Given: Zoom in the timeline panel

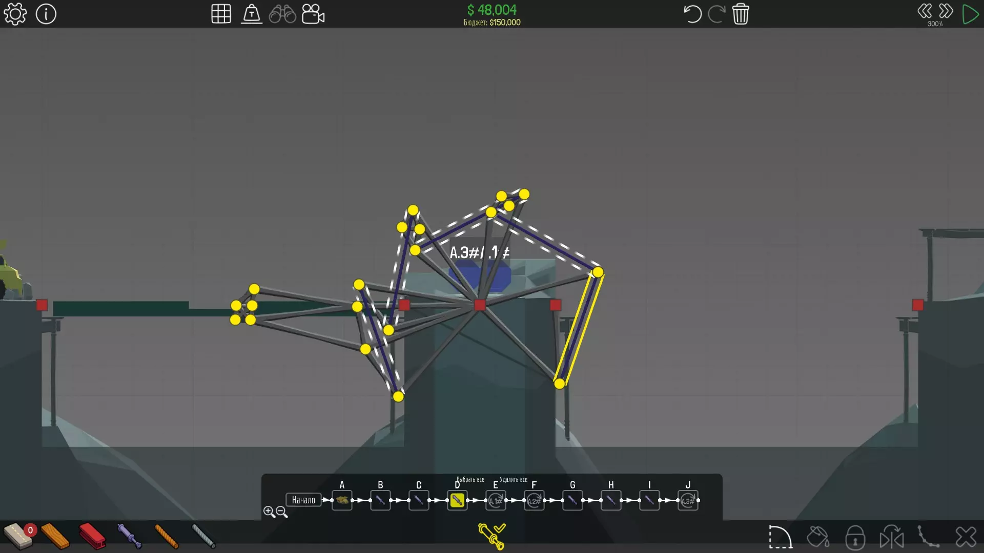Looking at the screenshot, I should pos(269,512).
